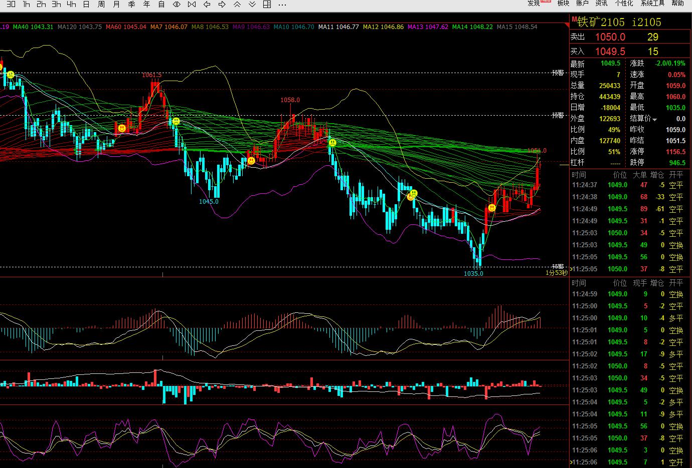The height and width of the screenshot is (468, 692).
Task: Switch chart to daily 日 period
Action: 86,4
